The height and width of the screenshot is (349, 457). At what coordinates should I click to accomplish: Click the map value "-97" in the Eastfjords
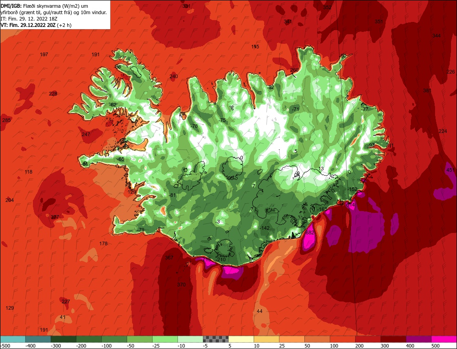point(371,145)
